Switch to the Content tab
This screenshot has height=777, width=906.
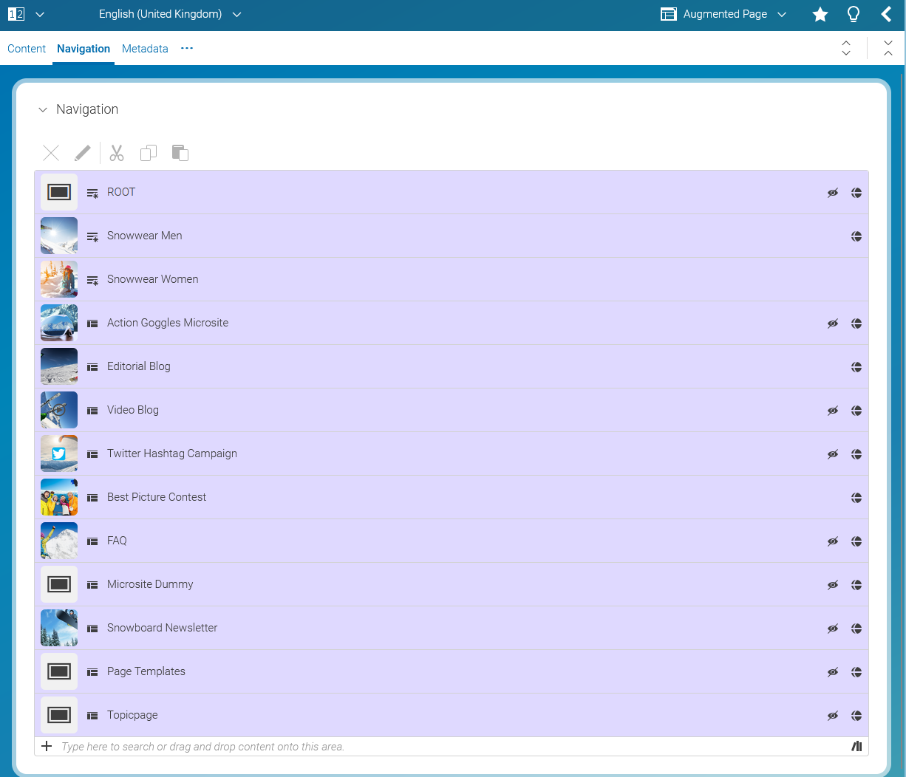pos(27,49)
